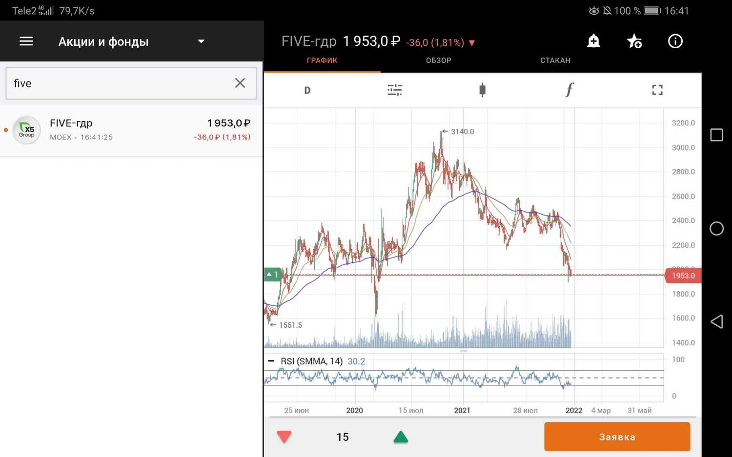Expand the chart to fullscreen
The height and width of the screenshot is (457, 732).
[x=657, y=90]
